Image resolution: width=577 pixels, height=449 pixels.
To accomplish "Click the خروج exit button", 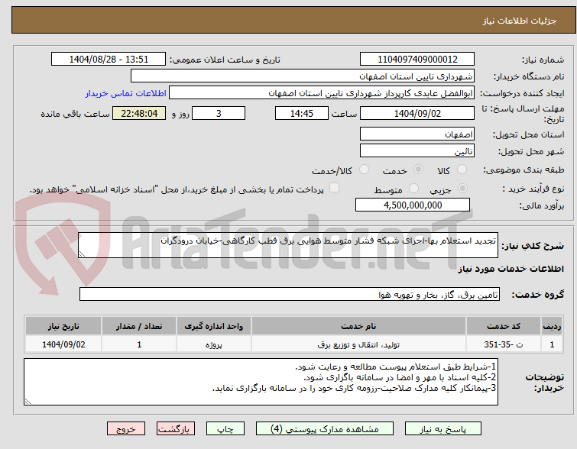I will click(126, 429).
